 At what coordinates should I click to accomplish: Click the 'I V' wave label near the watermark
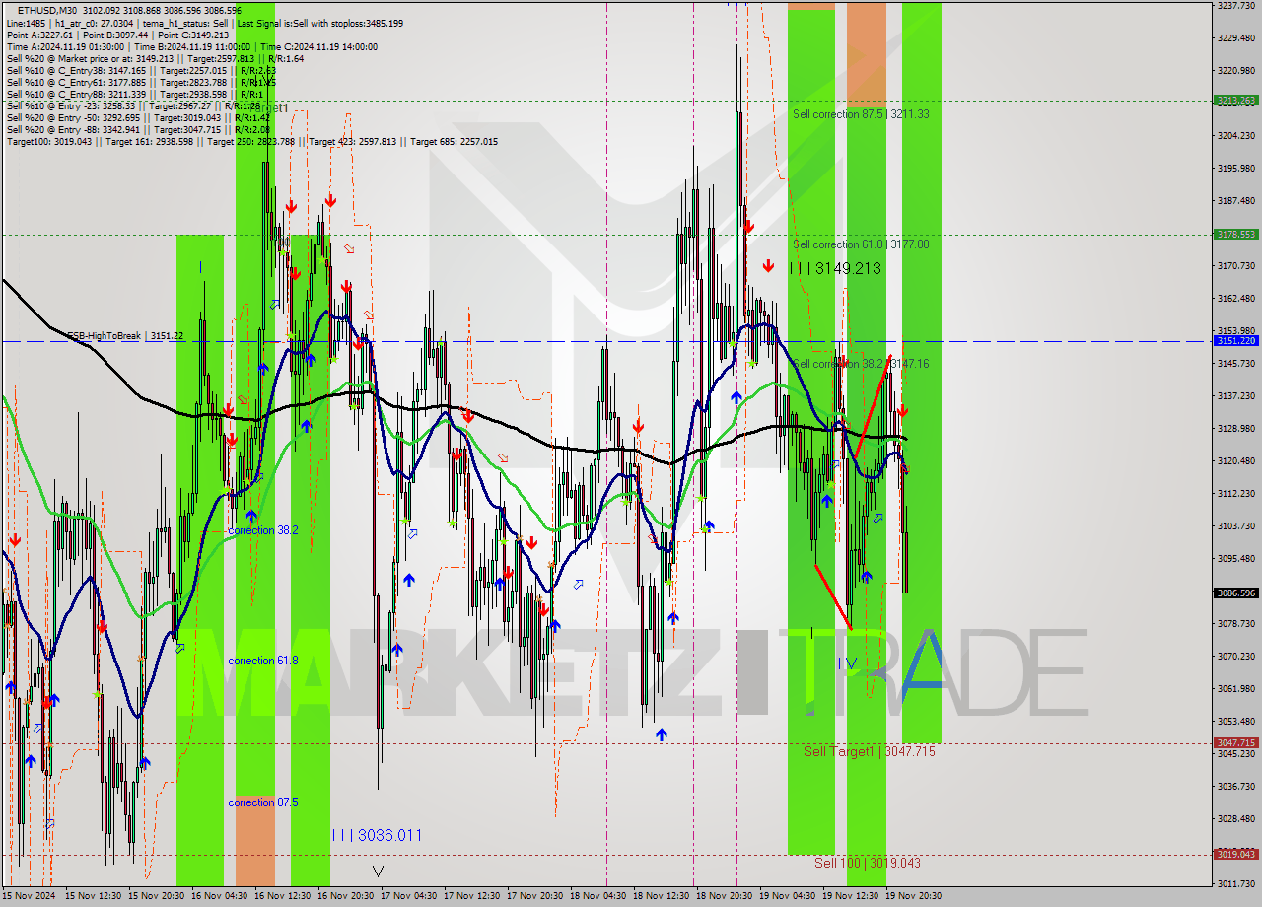tap(848, 663)
